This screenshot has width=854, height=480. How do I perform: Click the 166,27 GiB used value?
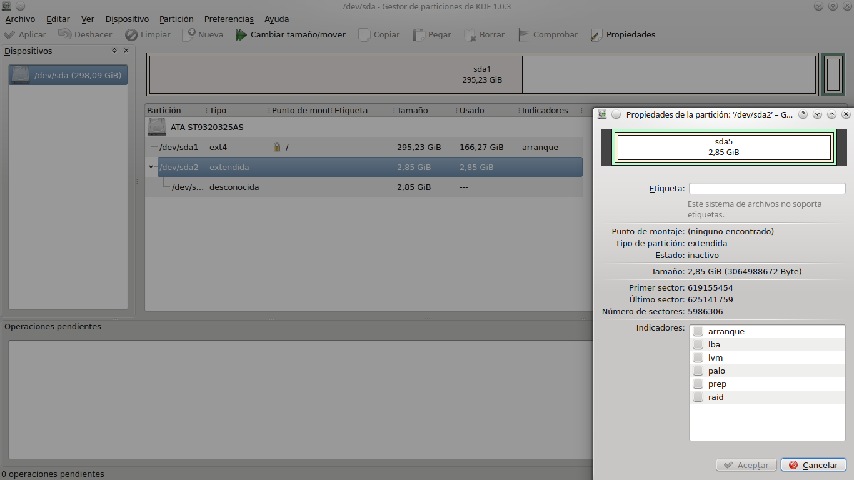[481, 147]
